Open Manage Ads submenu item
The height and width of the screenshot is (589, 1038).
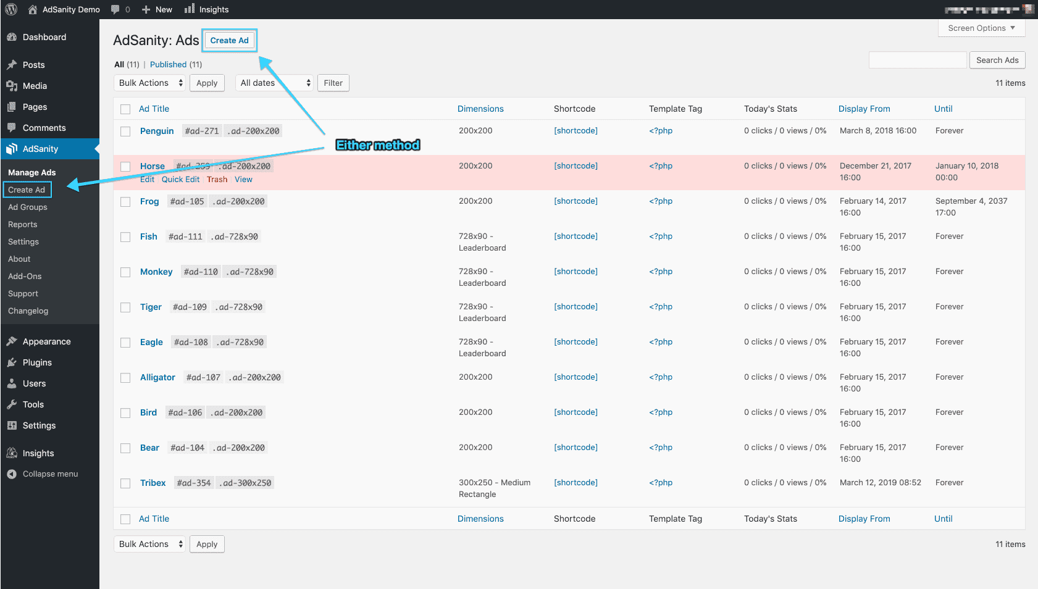(x=31, y=172)
